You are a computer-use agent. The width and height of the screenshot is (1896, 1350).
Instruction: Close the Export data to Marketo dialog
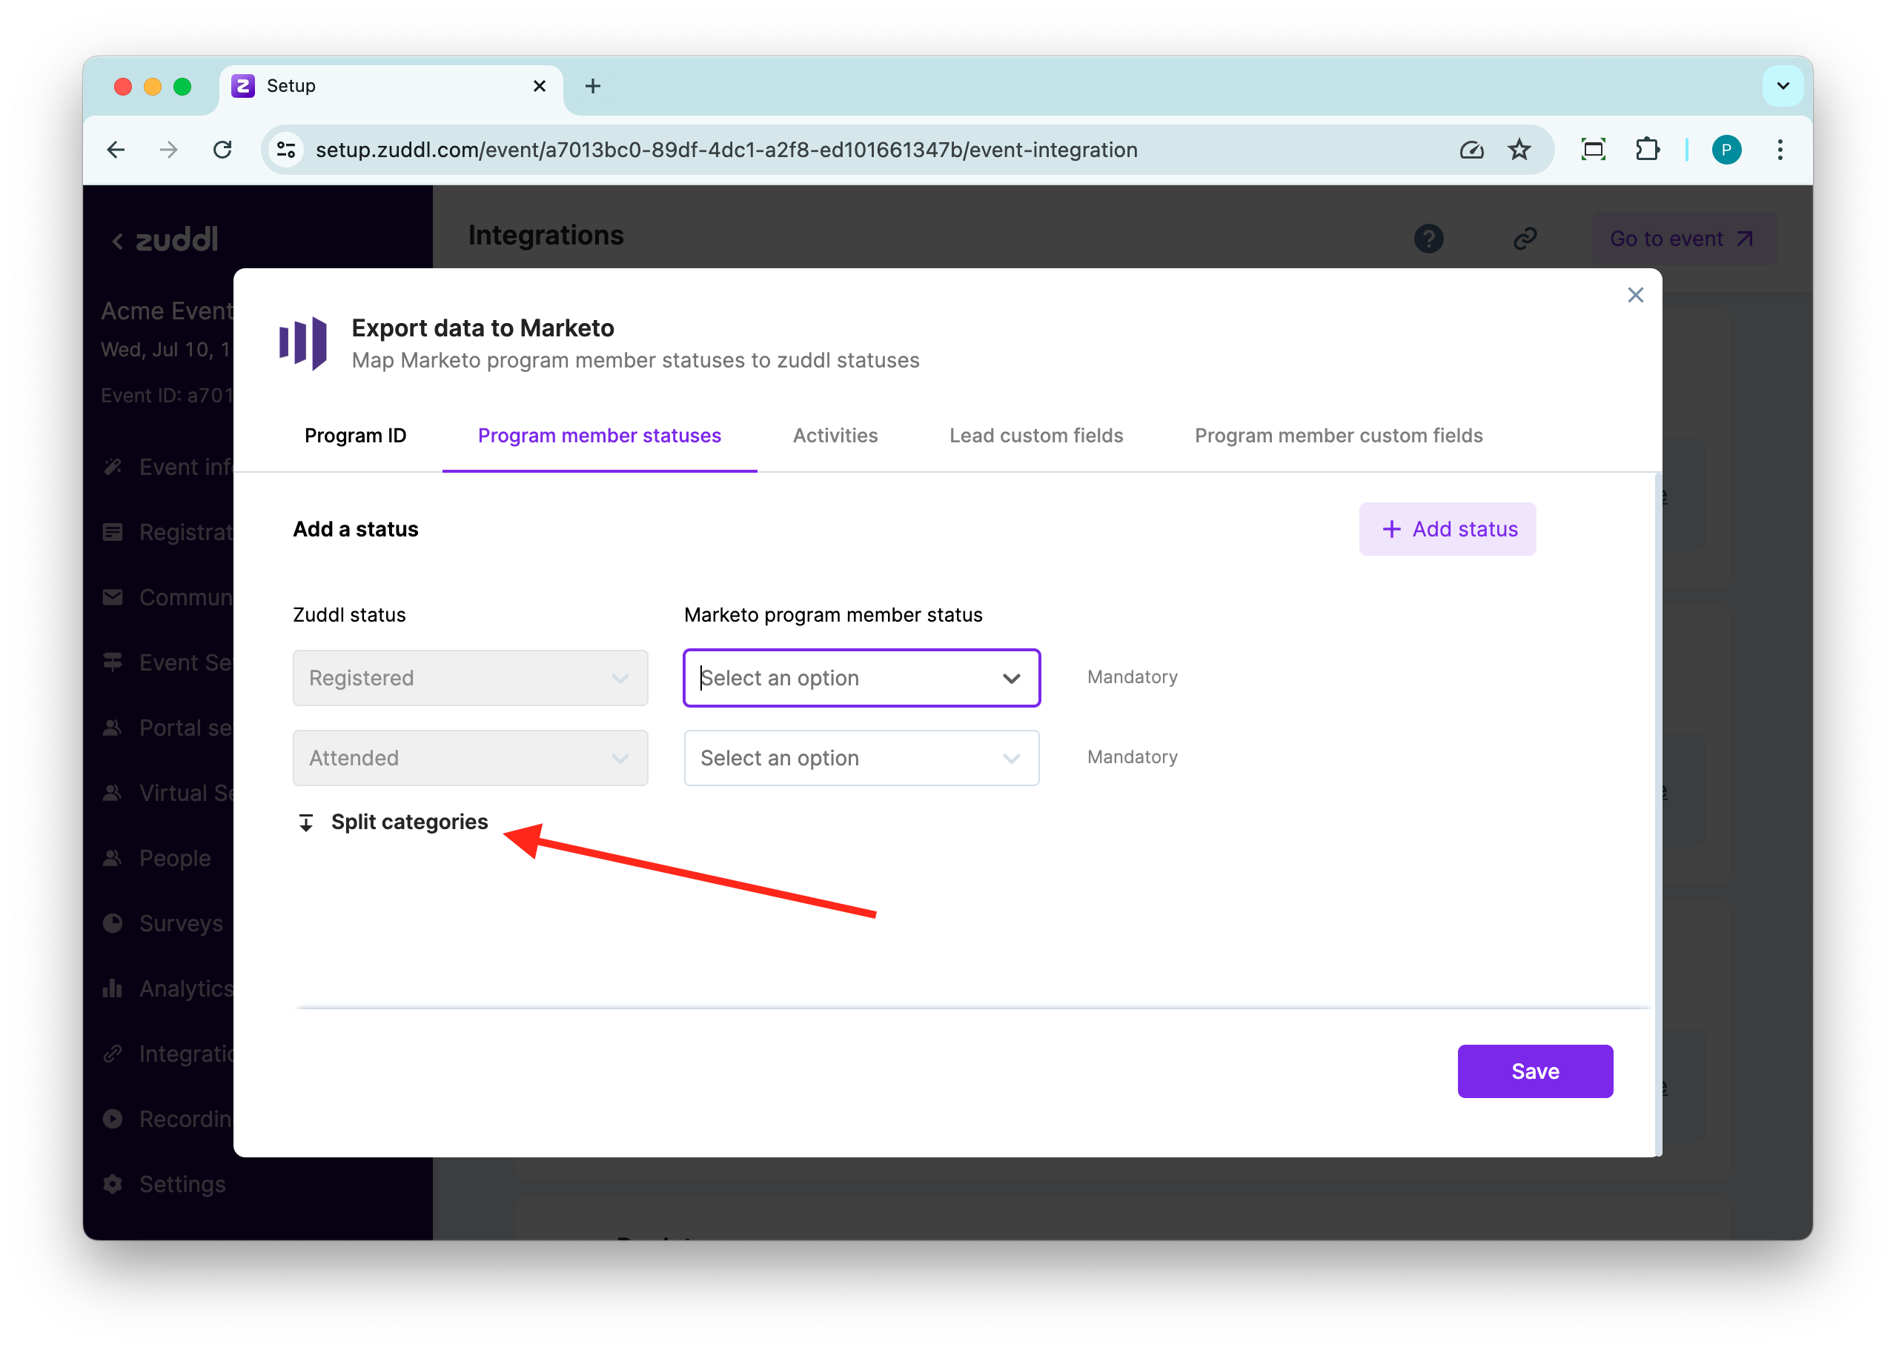(1634, 295)
